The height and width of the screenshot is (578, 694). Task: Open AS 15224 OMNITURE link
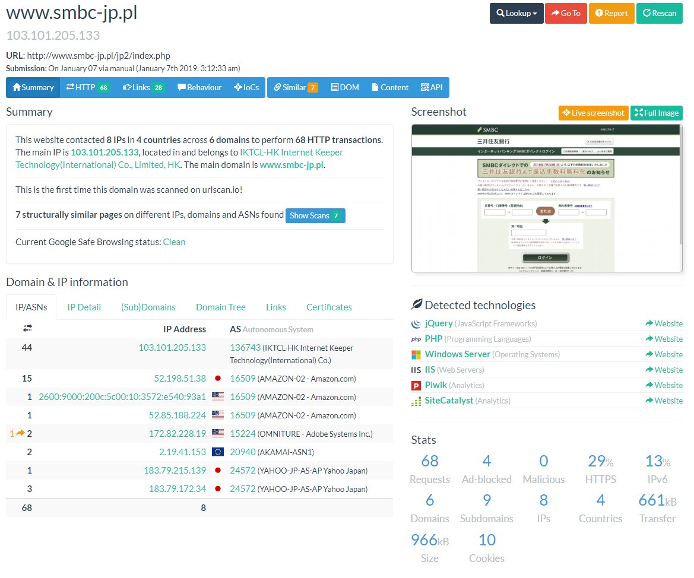pos(243,434)
